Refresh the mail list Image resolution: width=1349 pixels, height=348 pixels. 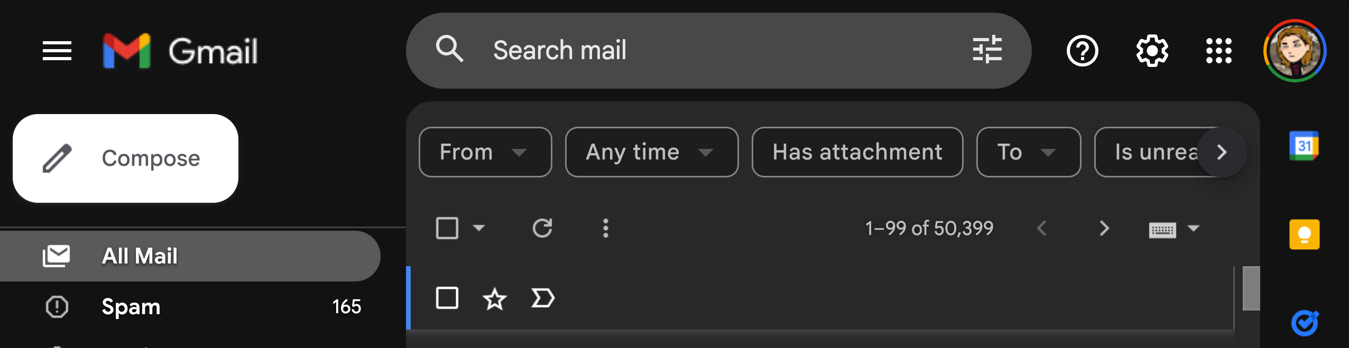pyautogui.click(x=542, y=228)
